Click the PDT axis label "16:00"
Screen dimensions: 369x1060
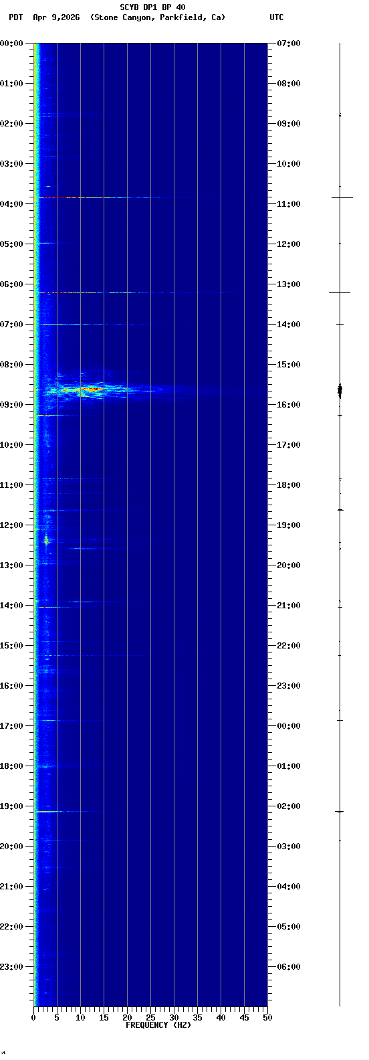(13, 686)
